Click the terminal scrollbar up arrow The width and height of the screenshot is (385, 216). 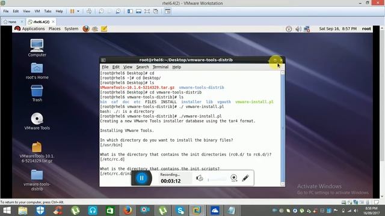click(x=283, y=73)
